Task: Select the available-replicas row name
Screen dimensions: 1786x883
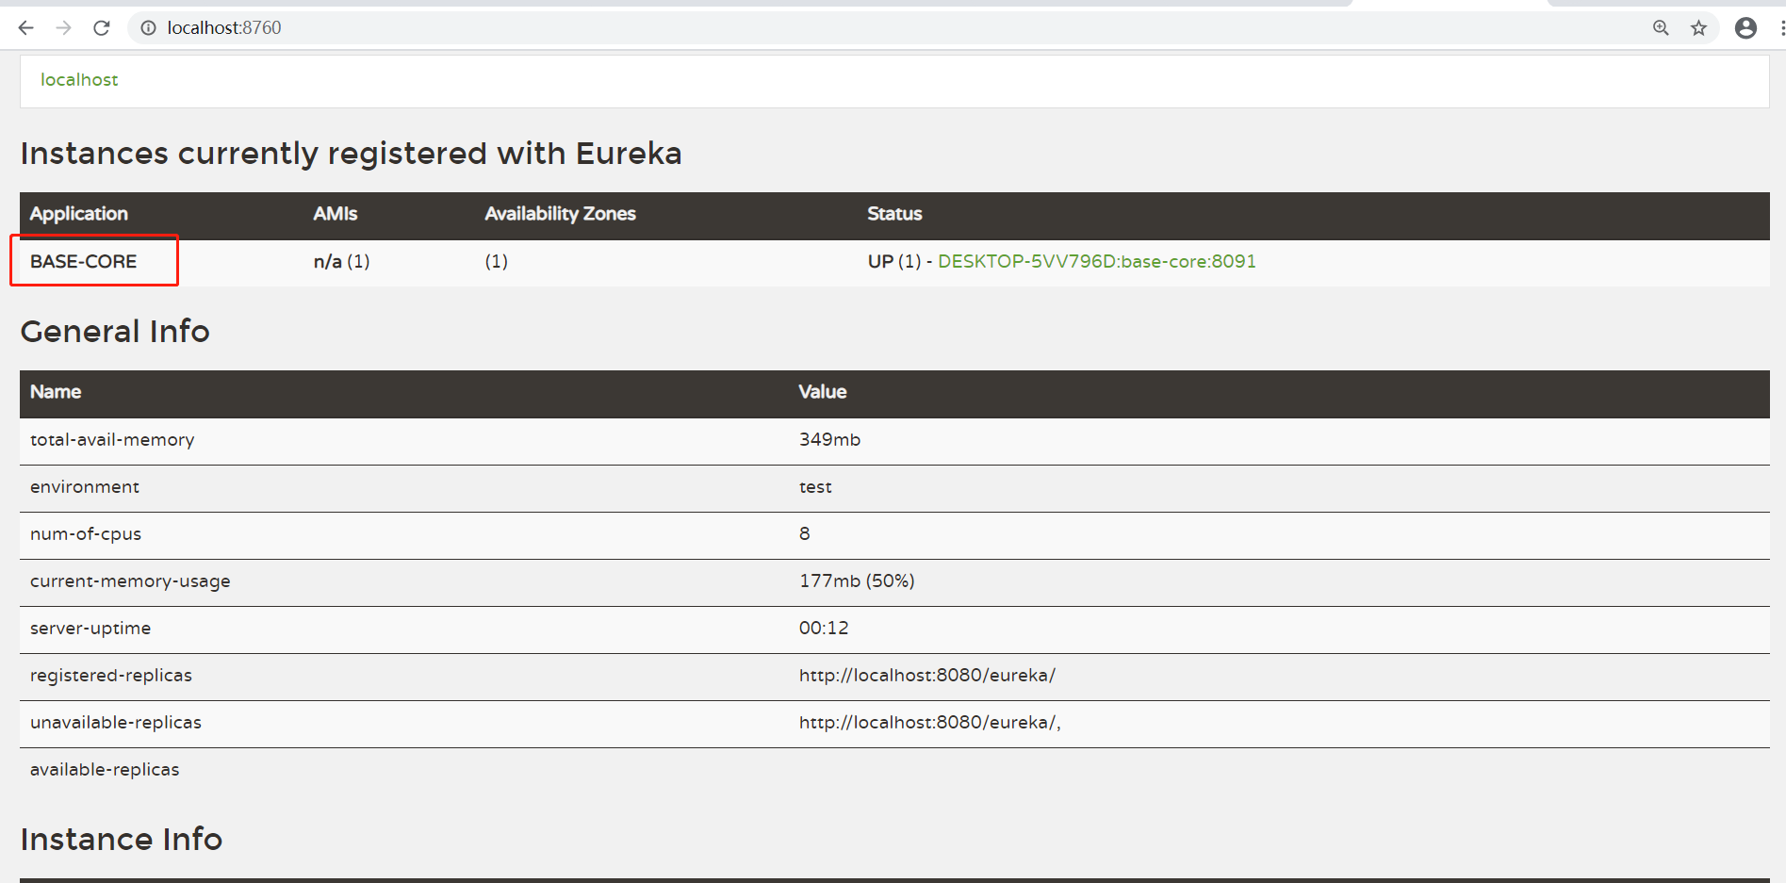Action: point(105,770)
